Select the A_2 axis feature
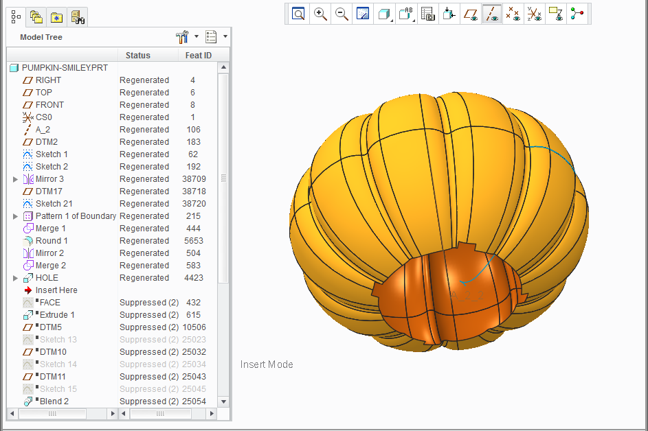648x431 pixels. point(36,130)
